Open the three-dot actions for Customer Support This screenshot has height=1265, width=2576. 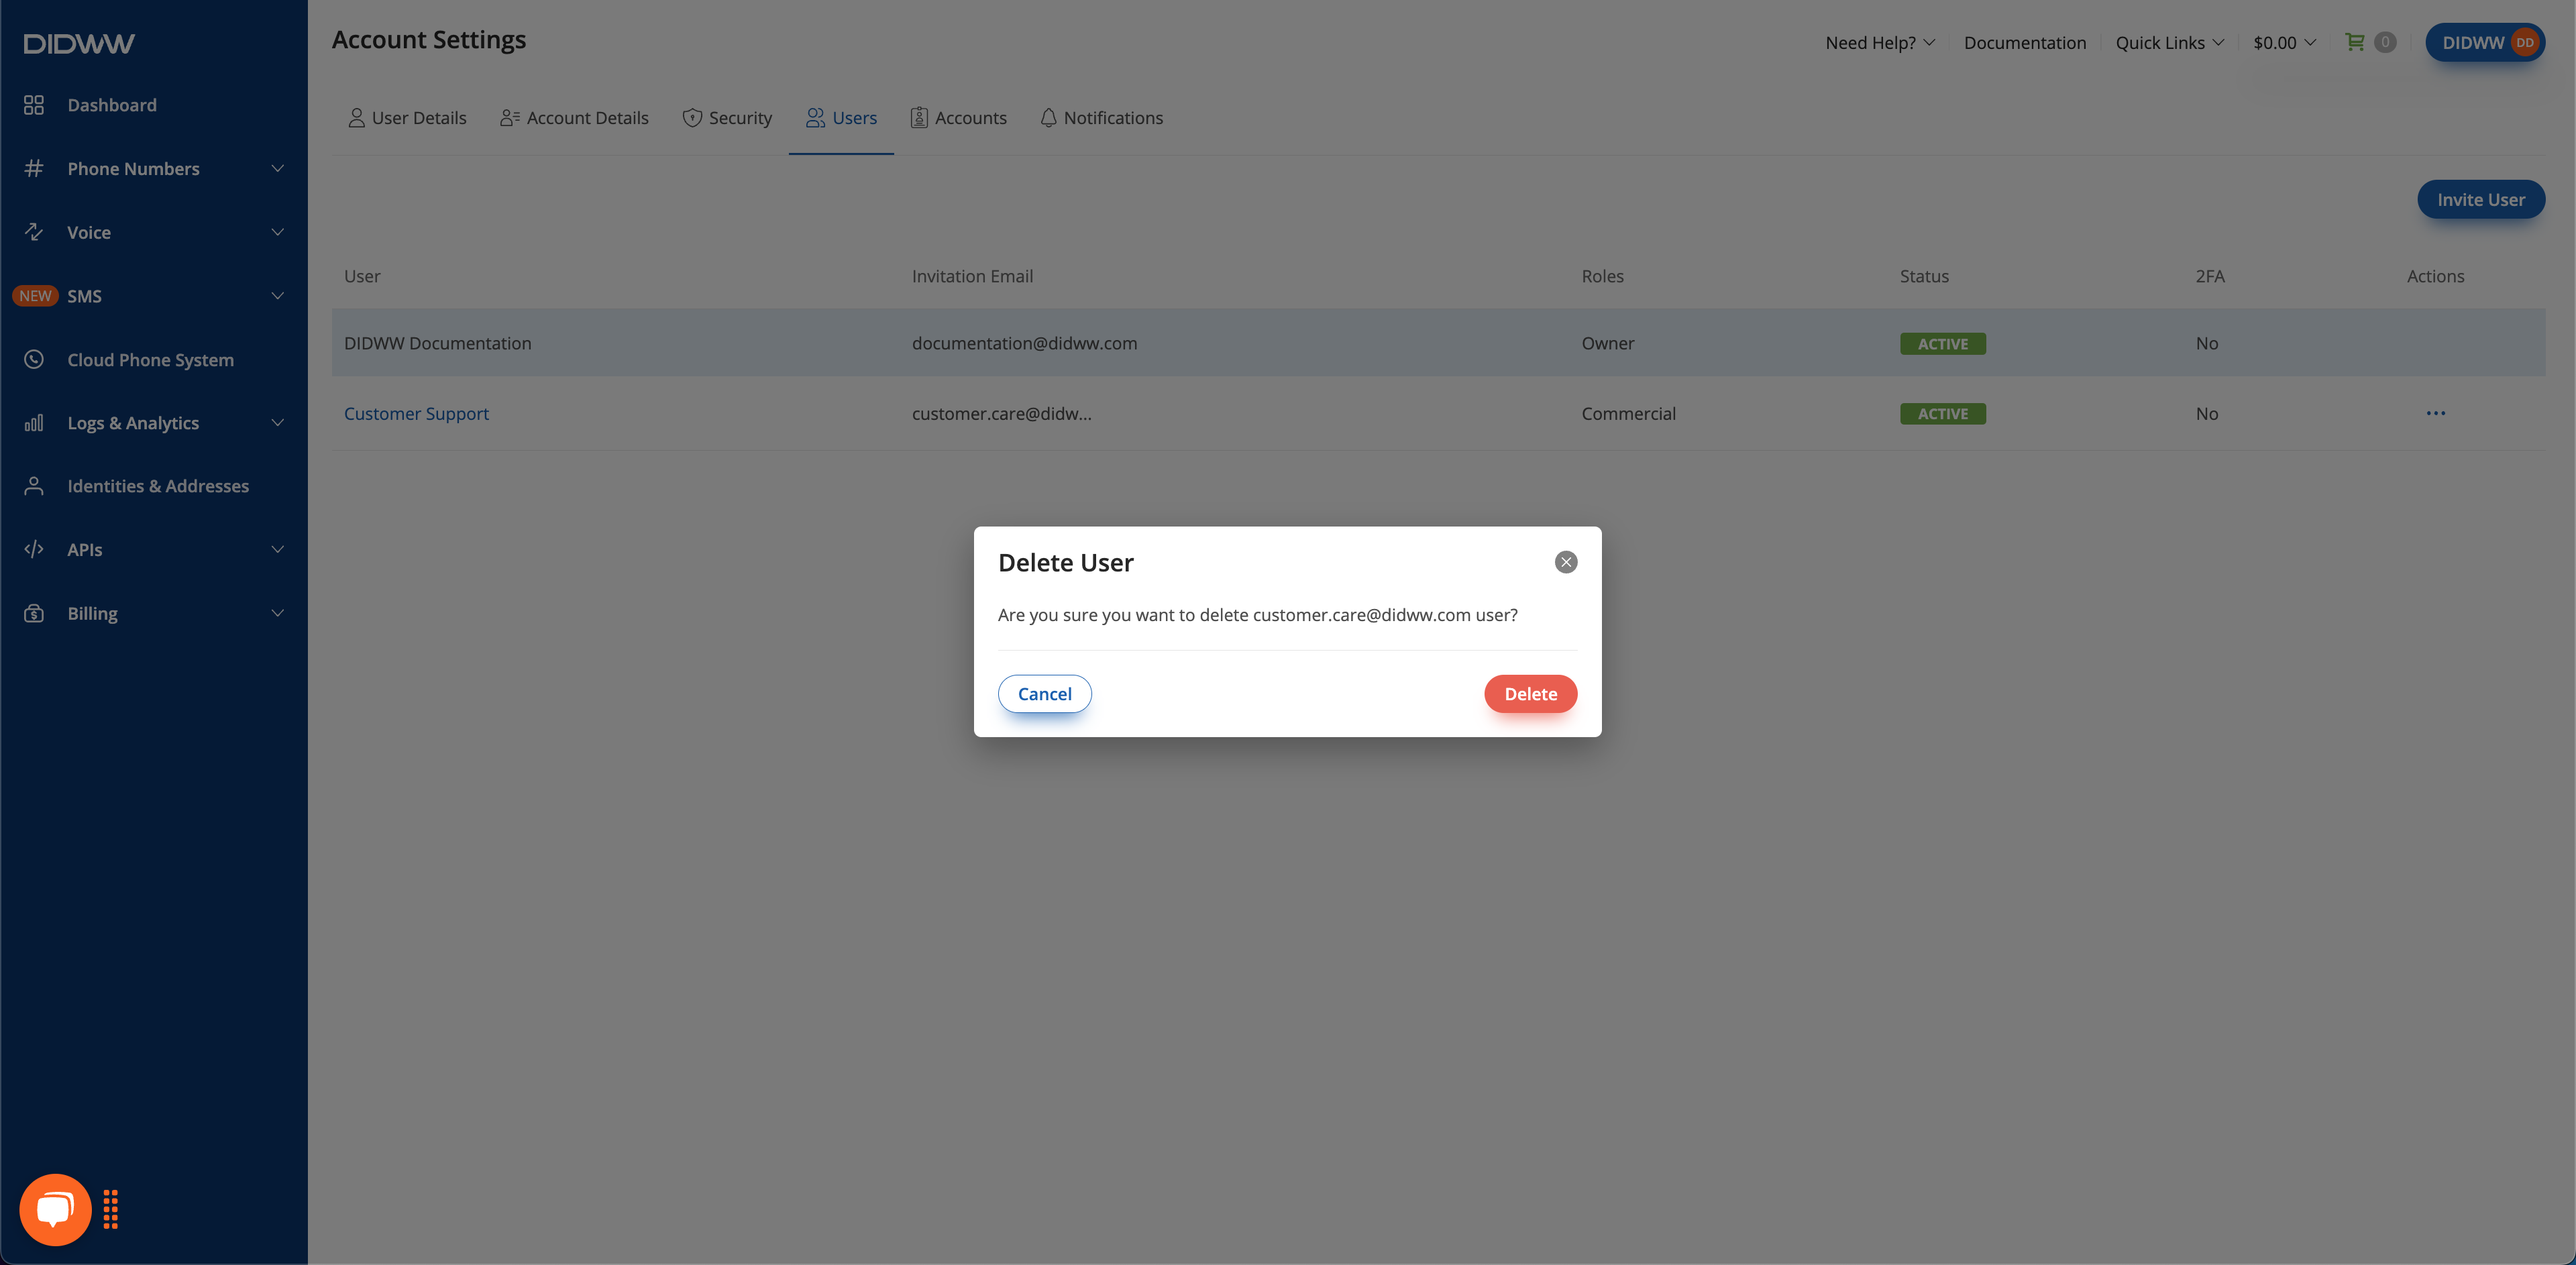point(2435,413)
